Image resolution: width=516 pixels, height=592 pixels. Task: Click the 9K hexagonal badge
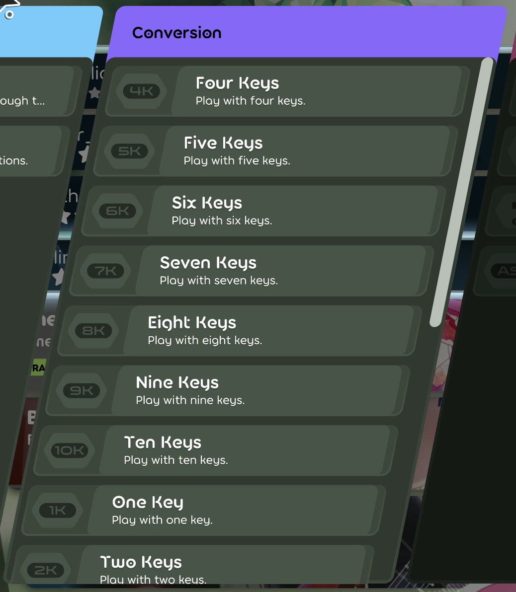pos(82,391)
